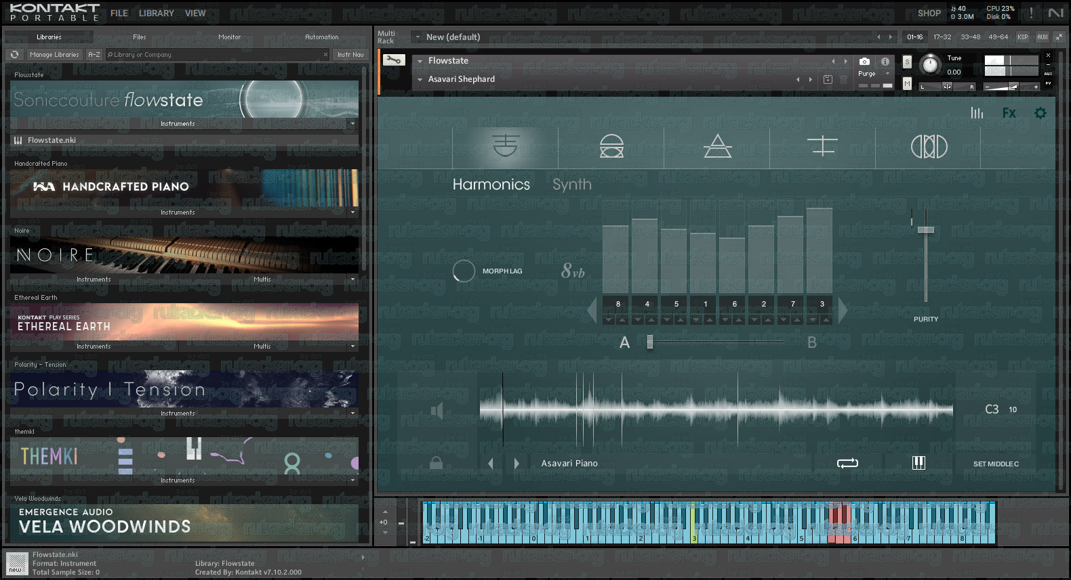The height and width of the screenshot is (580, 1071).
Task: Refresh the Kontakt libraries list
Action: [14, 55]
